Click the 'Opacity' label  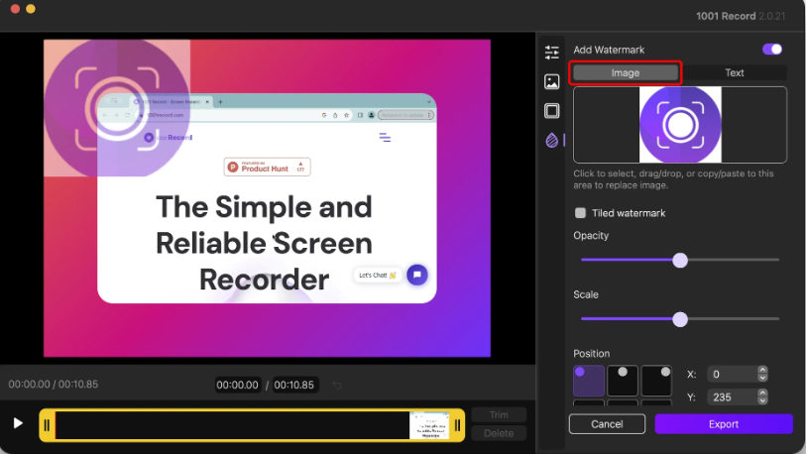point(591,236)
